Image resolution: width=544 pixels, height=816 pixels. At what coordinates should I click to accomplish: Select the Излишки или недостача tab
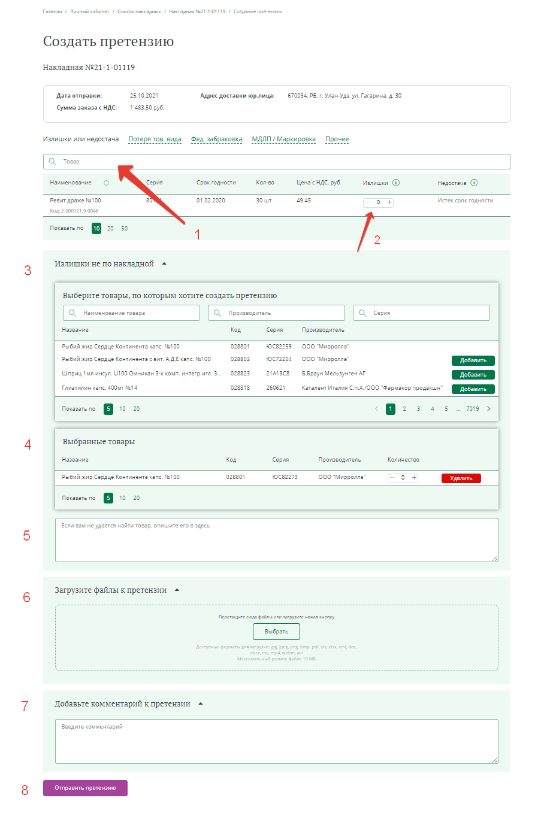click(x=81, y=139)
